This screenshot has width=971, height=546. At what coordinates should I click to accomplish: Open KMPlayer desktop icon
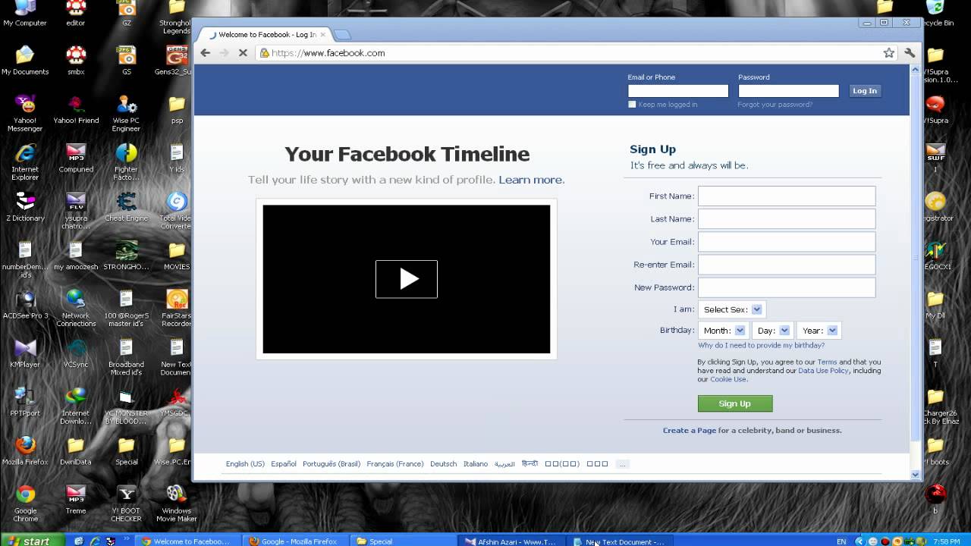tap(25, 353)
